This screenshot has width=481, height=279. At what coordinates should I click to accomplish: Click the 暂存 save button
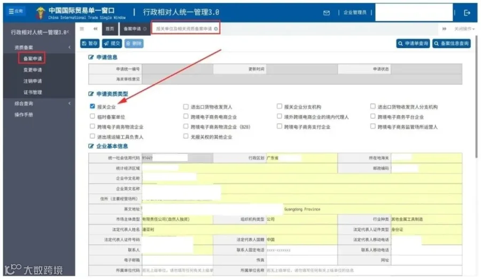tap(90, 44)
